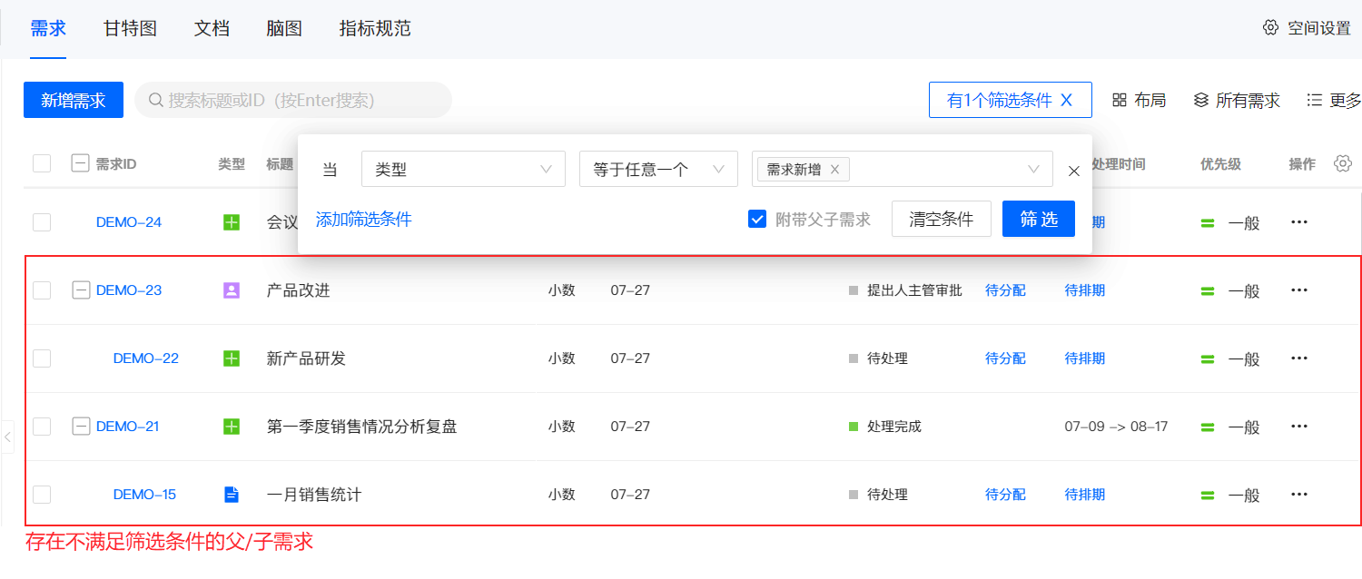
Task: Toggle the 附带父子需求 checkbox
Action: 757,219
